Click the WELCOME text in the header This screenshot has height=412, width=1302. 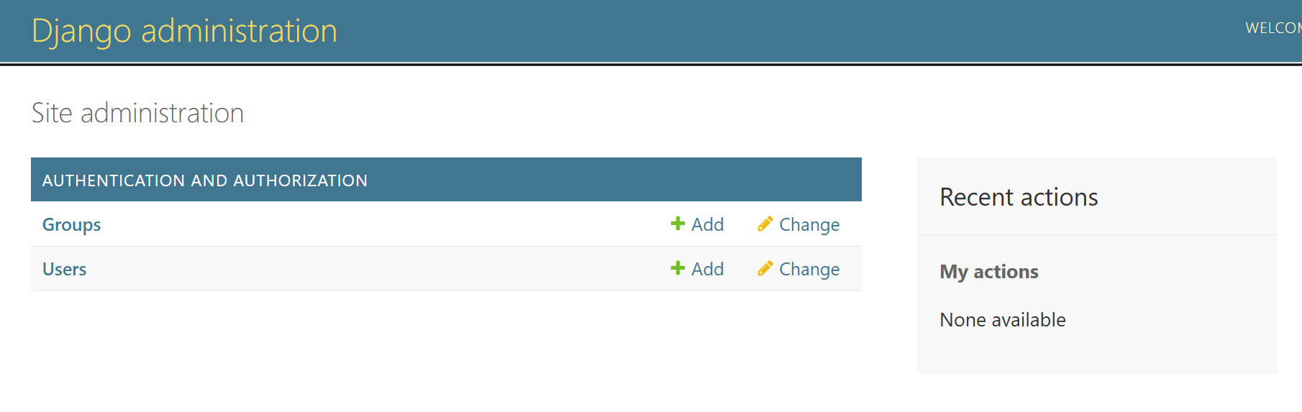(1273, 28)
